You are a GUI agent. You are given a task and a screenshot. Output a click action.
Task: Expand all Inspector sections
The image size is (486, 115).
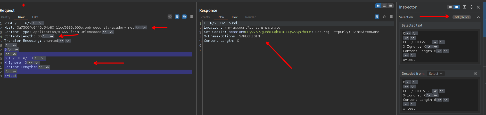(464, 7)
